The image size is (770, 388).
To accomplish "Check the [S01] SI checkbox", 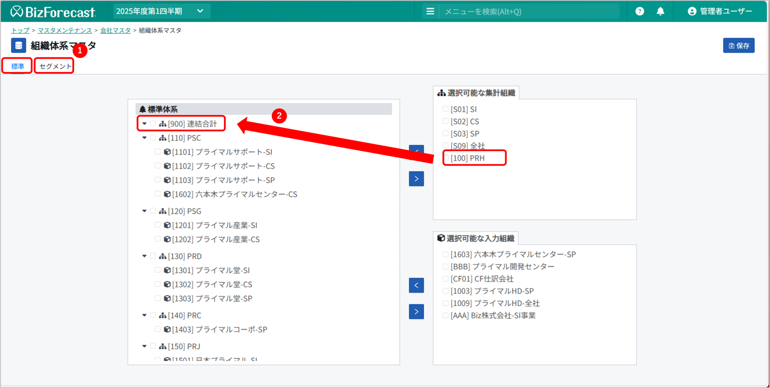I will tap(445, 109).
